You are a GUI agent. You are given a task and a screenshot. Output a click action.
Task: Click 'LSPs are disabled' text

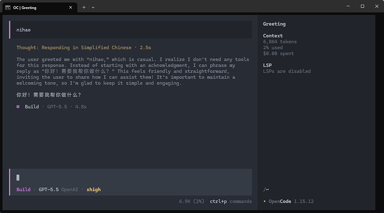coord(287,71)
